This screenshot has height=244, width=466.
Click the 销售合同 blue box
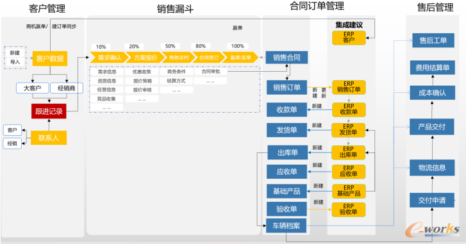pyautogui.click(x=287, y=58)
